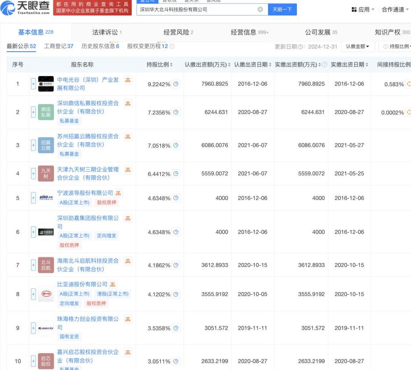Click pie chart icon beside 4.1202%
411x370 pixels.
click(175, 294)
